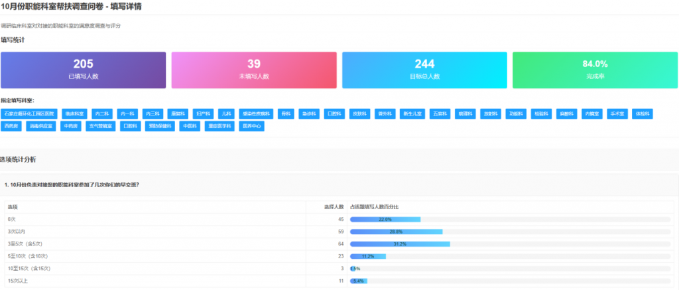Click the 选择人数 column header
679x290 pixels.
coord(334,207)
